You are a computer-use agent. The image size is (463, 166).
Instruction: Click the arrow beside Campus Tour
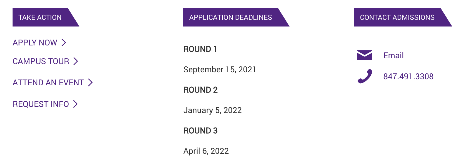point(76,61)
